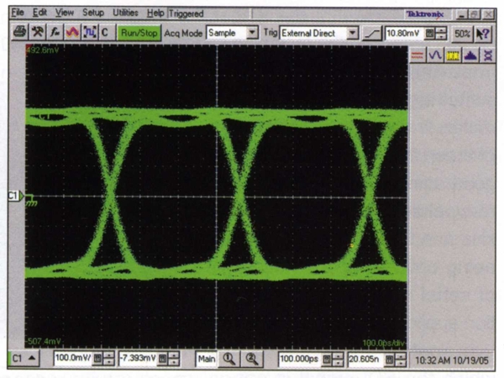The height and width of the screenshot is (378, 504).
Task: Open the setup tools hammer-wrench icon
Action: [37, 33]
